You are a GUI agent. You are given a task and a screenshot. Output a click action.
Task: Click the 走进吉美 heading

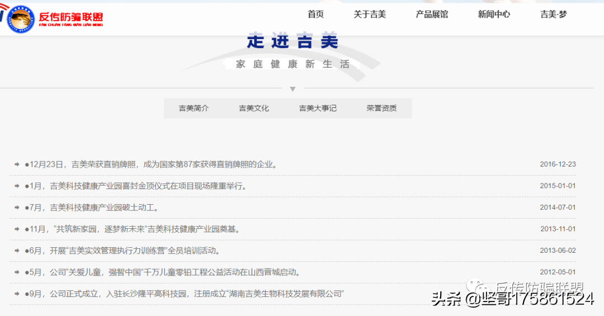click(292, 41)
